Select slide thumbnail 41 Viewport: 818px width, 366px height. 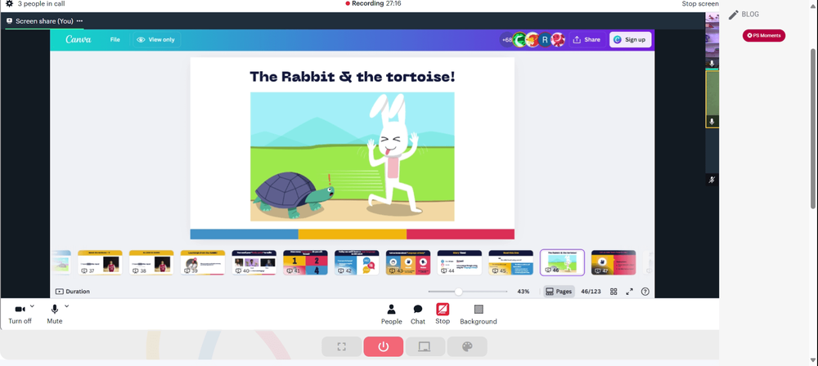[x=305, y=262]
